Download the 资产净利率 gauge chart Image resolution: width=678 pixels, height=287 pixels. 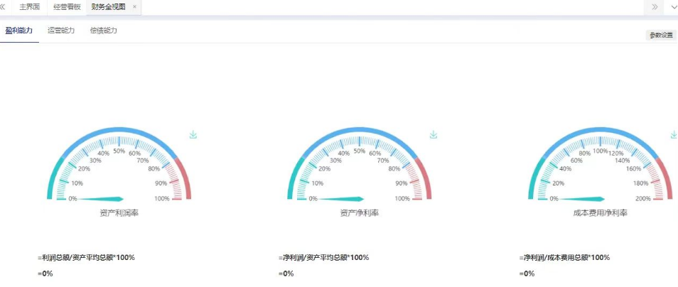coord(434,135)
